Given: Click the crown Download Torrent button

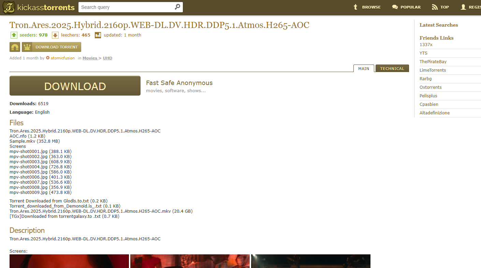Looking at the screenshot, I should click(52, 47).
